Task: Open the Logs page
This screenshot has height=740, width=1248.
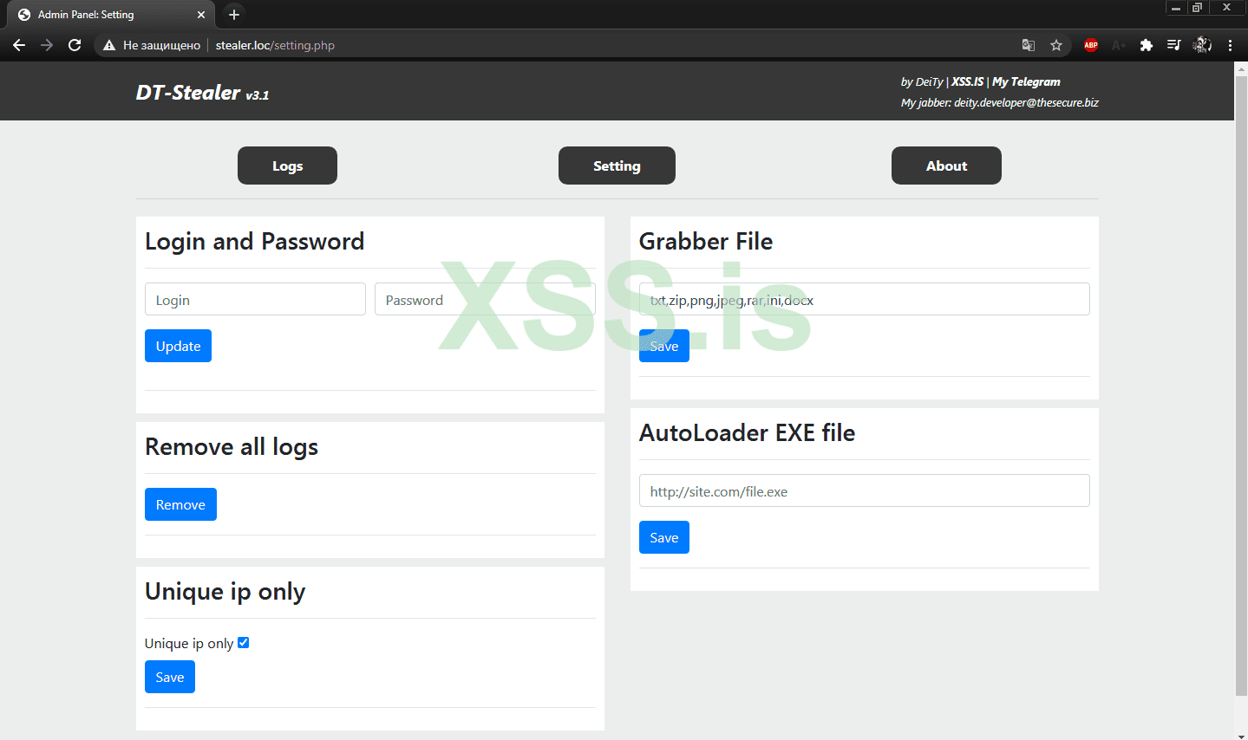Action: click(x=287, y=166)
